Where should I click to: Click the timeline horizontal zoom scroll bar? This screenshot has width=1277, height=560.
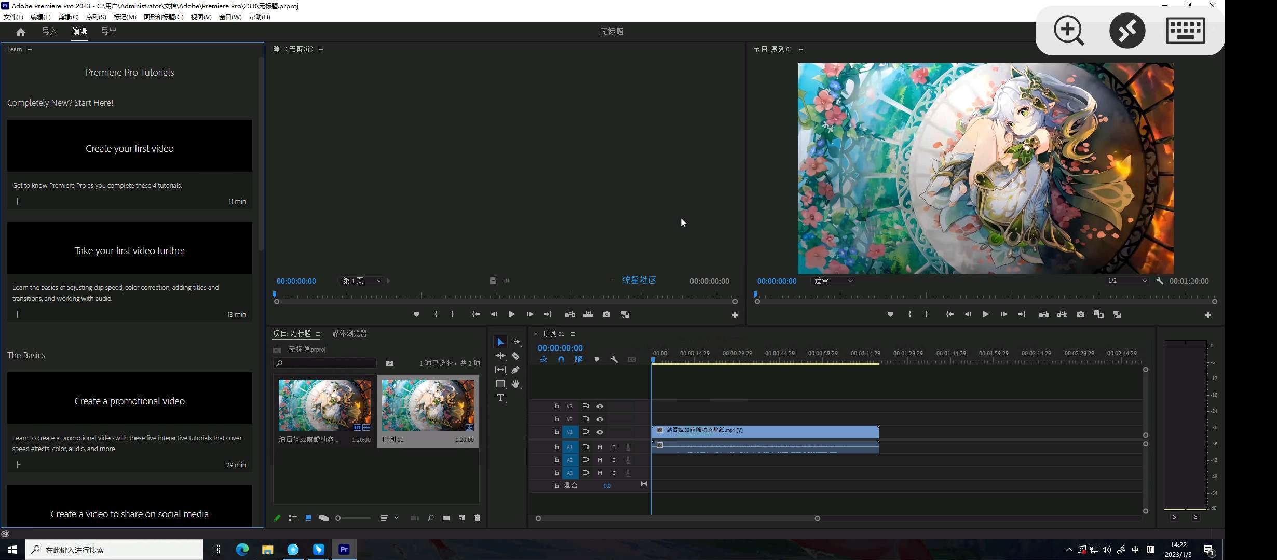pyautogui.click(x=677, y=519)
